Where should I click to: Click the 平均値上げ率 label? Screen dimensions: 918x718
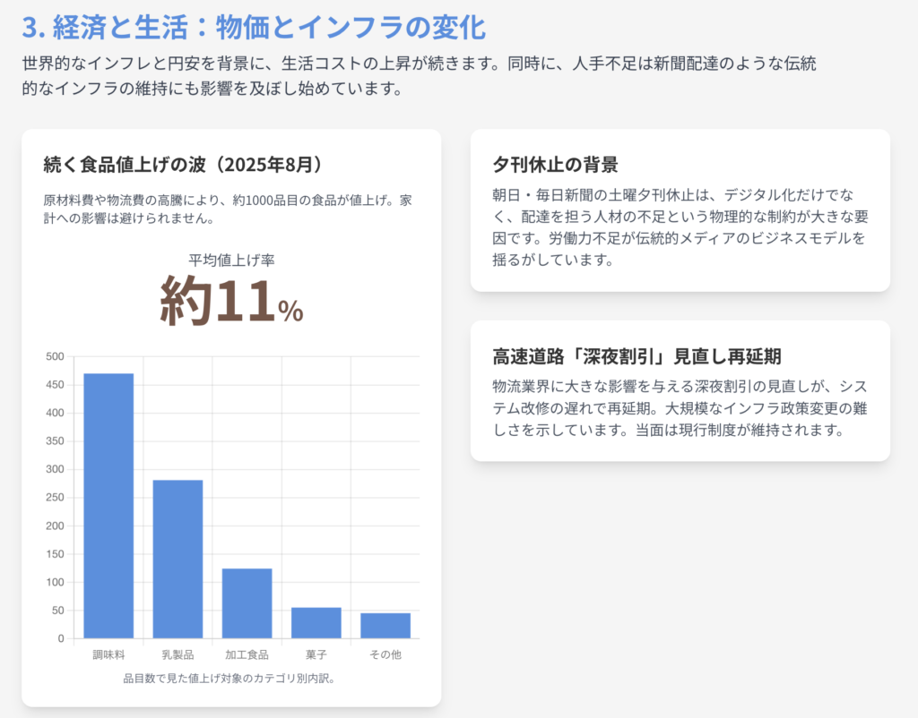231,260
